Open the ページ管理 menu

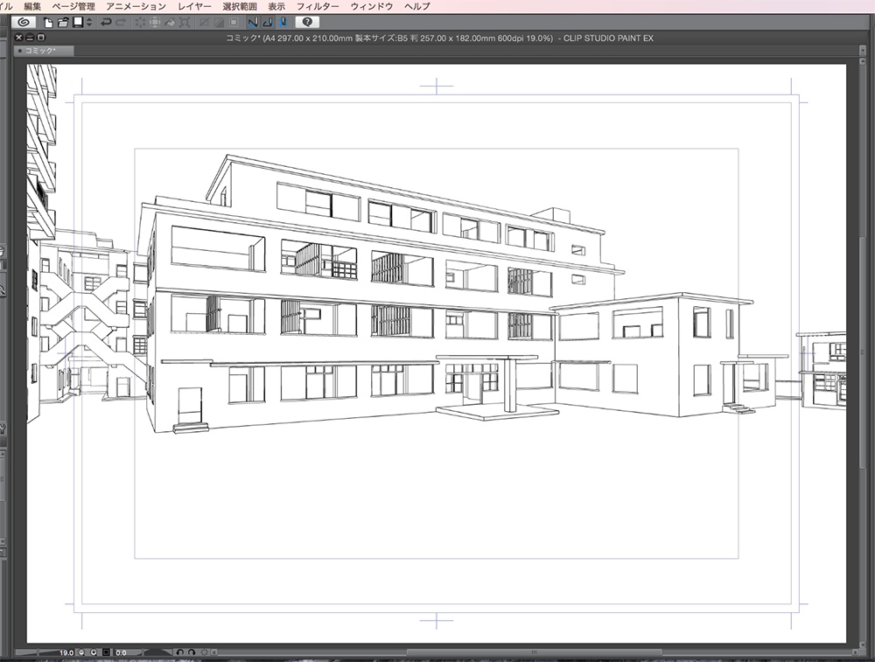coord(73,6)
